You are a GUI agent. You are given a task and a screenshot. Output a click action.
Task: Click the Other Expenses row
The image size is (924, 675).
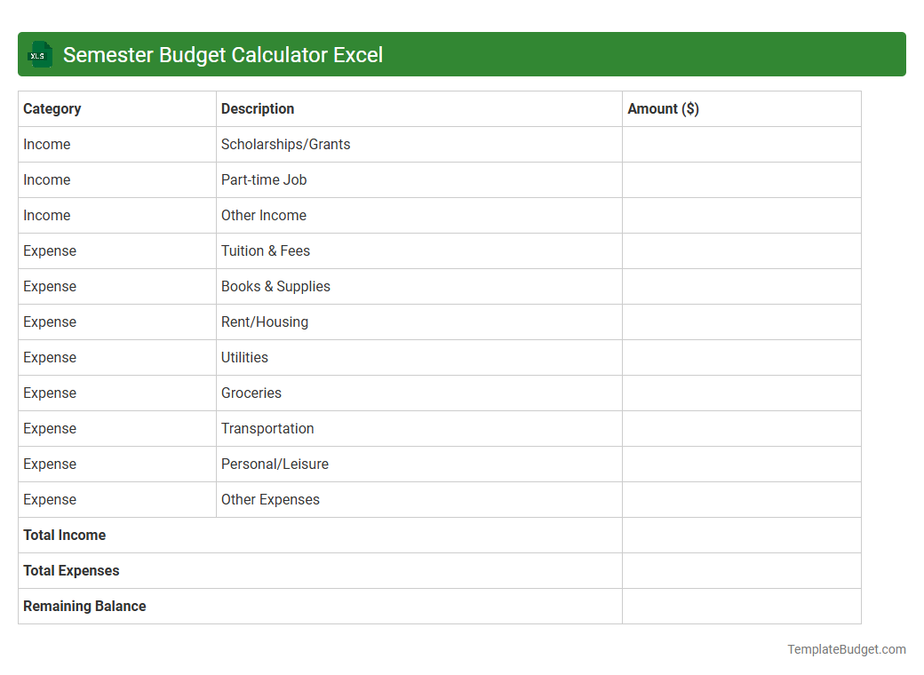pyautogui.click(x=270, y=499)
